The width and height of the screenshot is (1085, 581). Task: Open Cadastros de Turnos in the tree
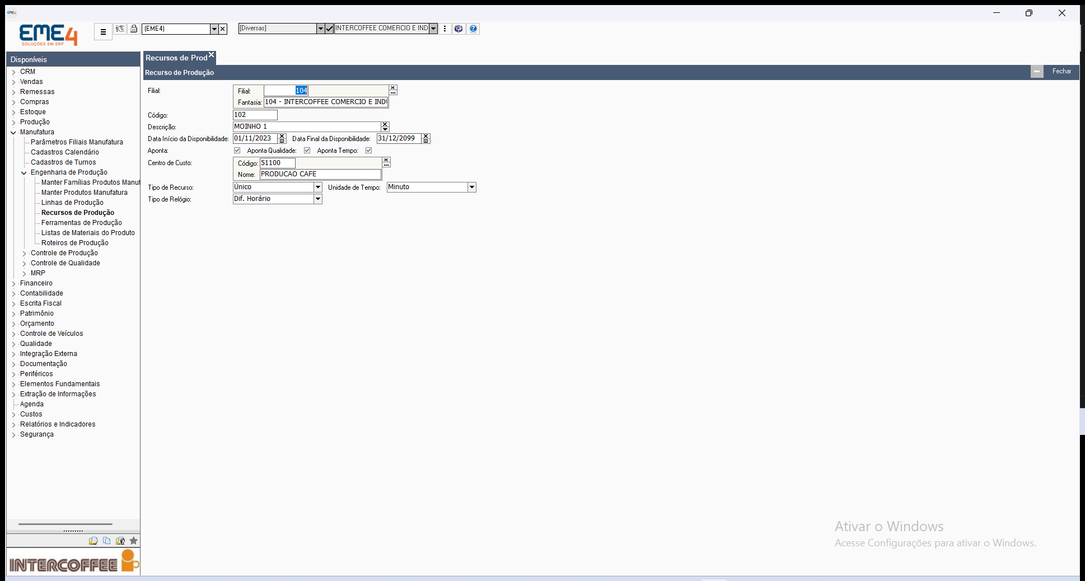coord(63,162)
